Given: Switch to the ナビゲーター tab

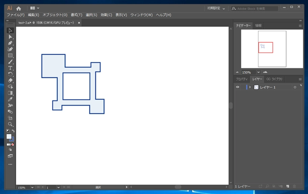Looking at the screenshot, I should pos(243,26).
